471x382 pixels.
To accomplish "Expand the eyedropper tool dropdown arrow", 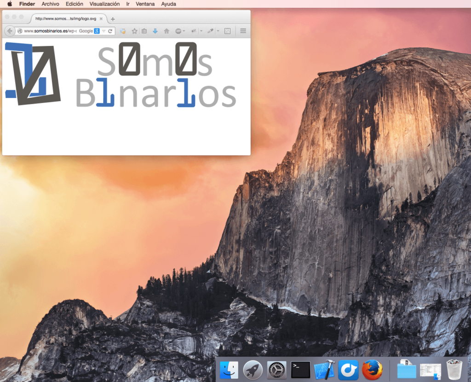I will (x=218, y=31).
